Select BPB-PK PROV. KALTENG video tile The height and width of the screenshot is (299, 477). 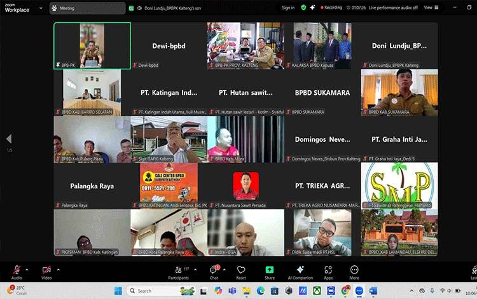tap(245, 46)
